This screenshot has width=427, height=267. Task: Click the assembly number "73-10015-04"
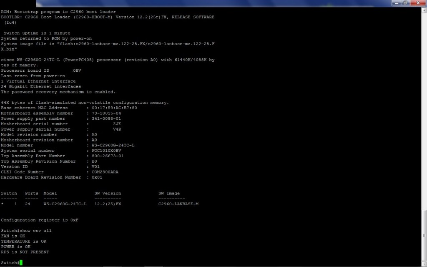(x=106, y=113)
